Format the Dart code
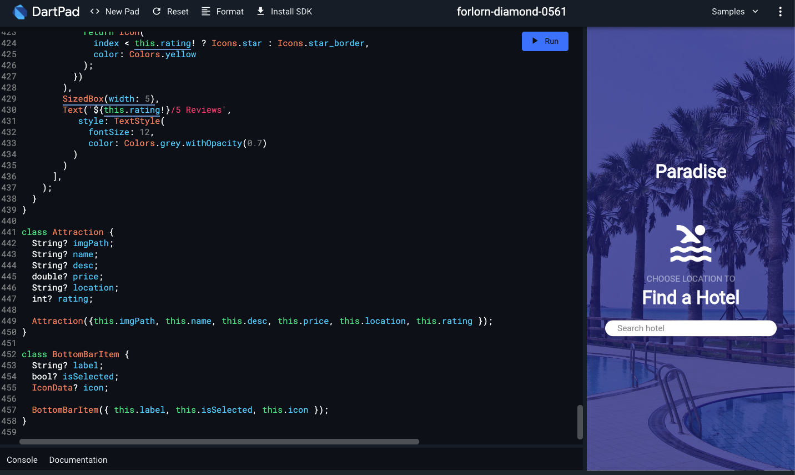This screenshot has height=475, width=795. [223, 12]
